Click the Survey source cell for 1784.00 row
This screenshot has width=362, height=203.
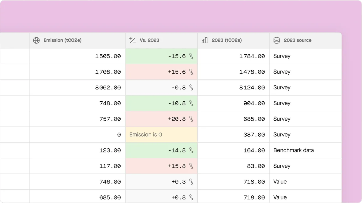282,56
